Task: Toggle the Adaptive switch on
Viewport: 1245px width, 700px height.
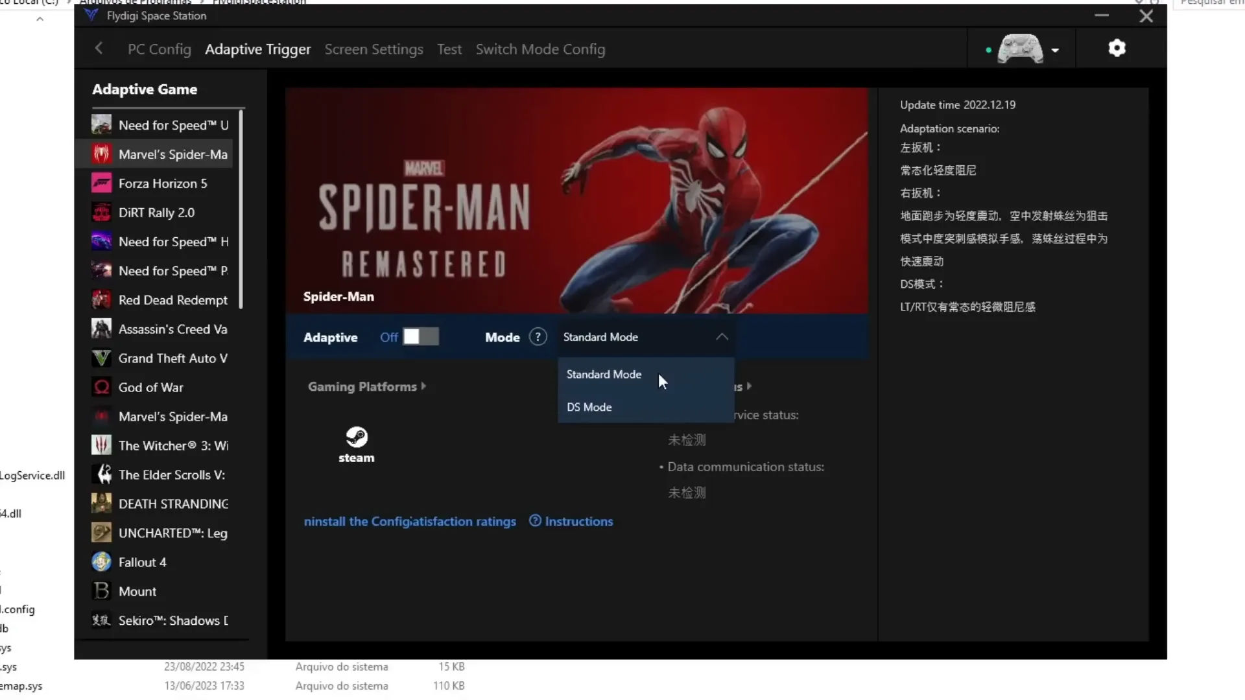Action: [421, 337]
